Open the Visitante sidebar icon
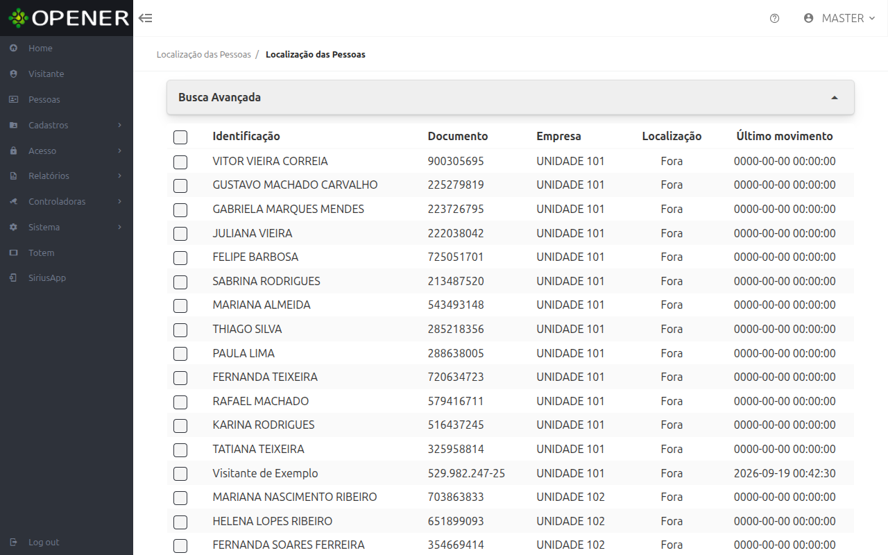 [13, 74]
